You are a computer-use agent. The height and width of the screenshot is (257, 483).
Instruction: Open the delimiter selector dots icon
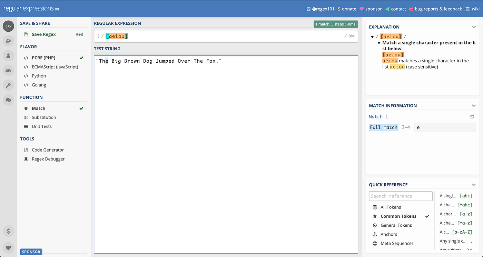[x=99, y=36]
